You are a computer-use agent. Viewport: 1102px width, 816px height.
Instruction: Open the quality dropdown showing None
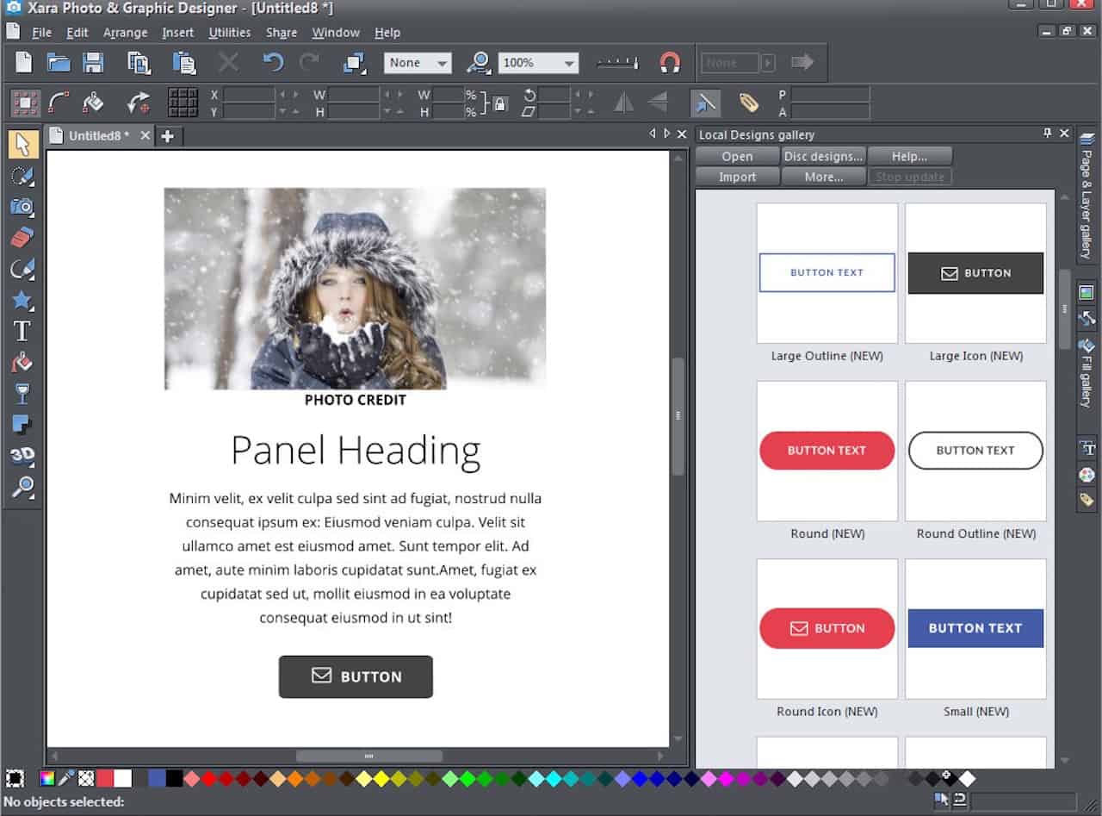pos(418,63)
